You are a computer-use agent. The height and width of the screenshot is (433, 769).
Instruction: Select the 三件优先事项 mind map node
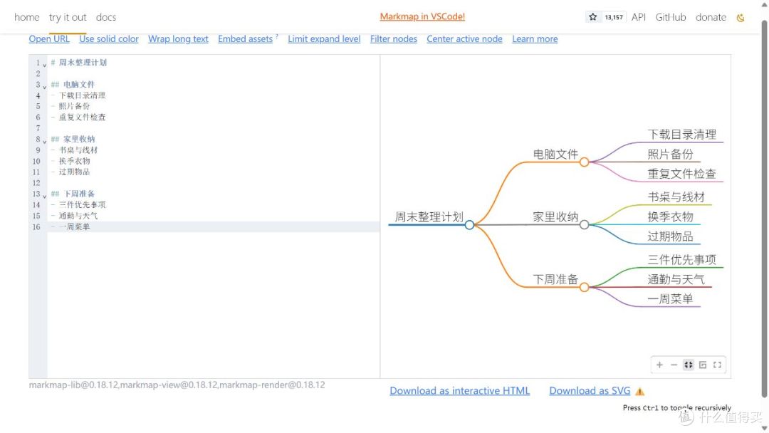tap(681, 259)
